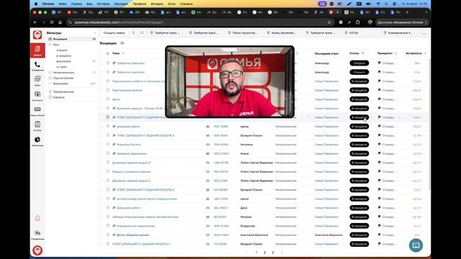Open the Управление settings section

37,235
